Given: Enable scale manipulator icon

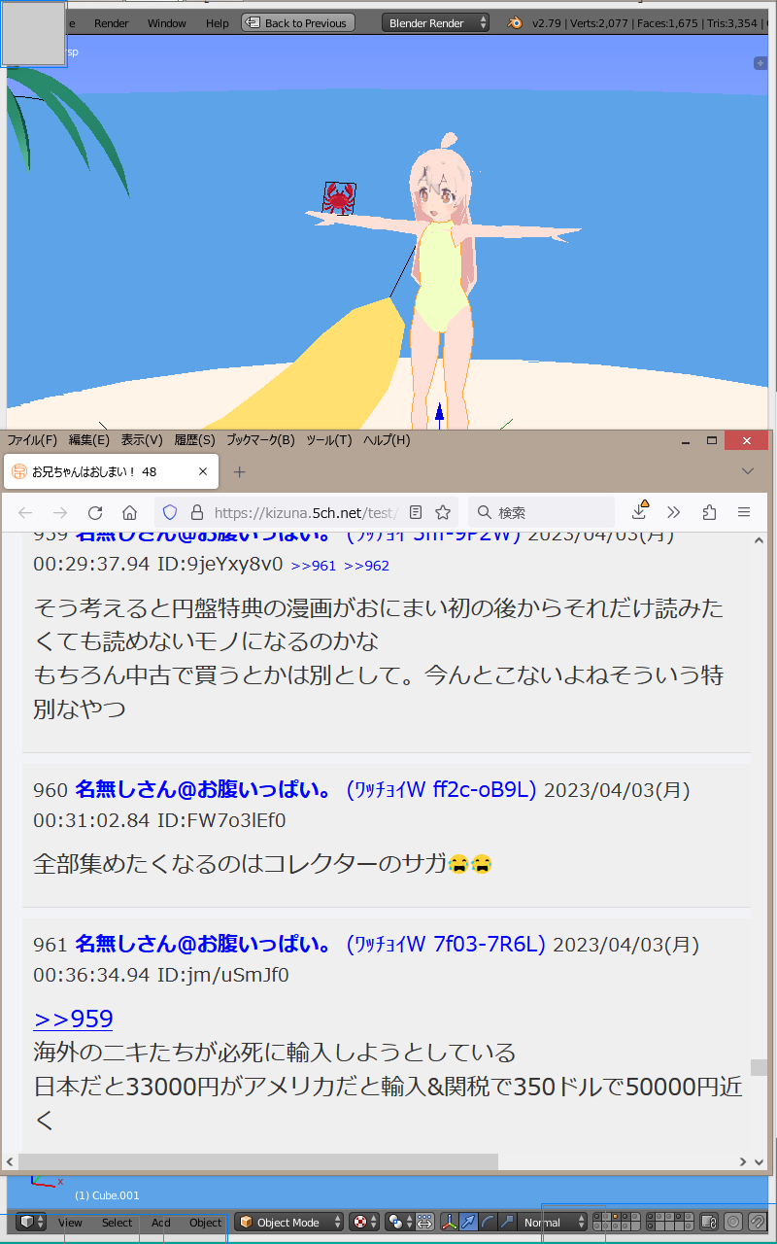Looking at the screenshot, I should click(x=506, y=1222).
